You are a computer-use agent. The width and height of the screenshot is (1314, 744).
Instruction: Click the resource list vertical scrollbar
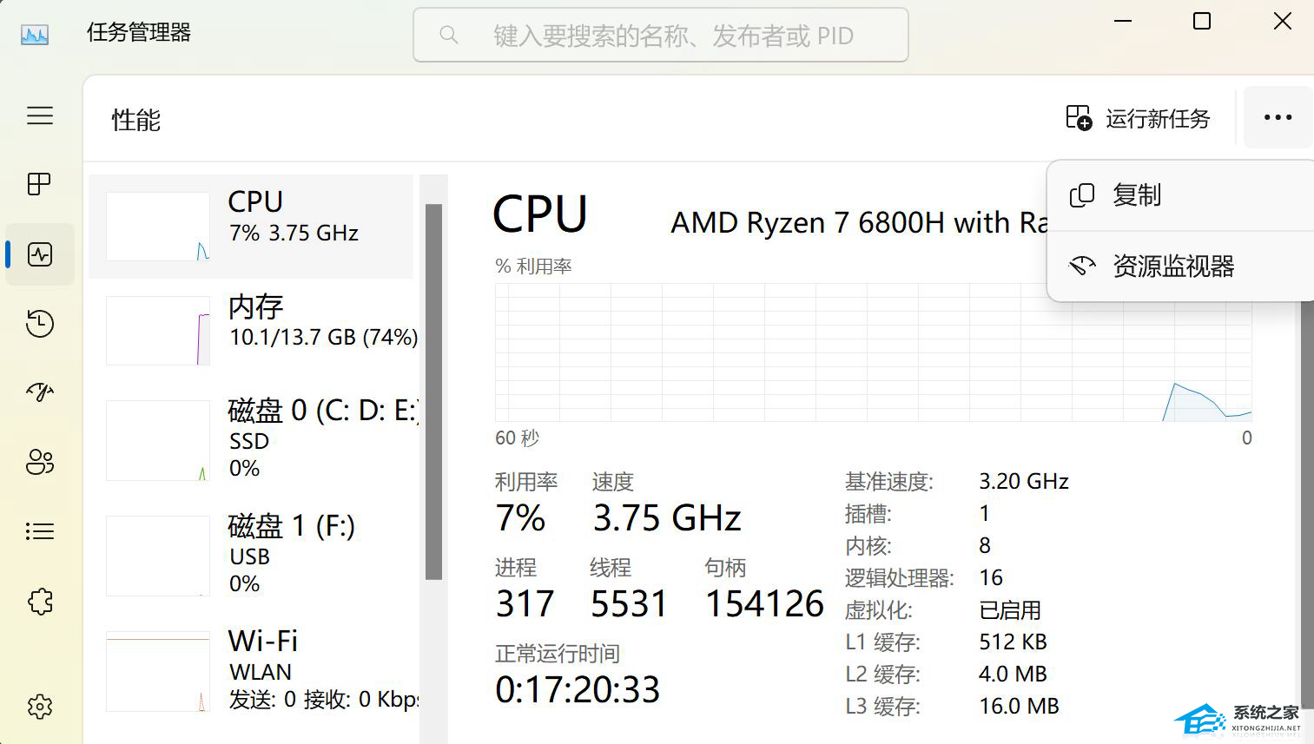click(433, 391)
